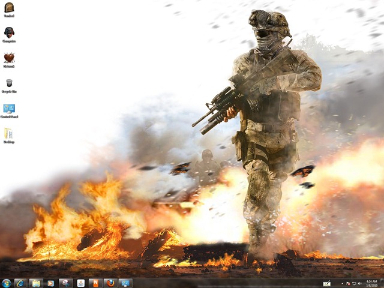Select the tombstone desktop icon

9,10
